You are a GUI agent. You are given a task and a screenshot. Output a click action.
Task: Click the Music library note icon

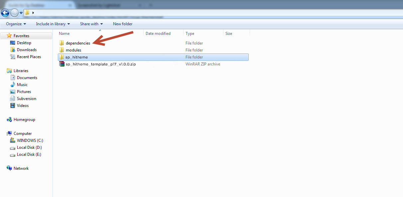click(13, 85)
